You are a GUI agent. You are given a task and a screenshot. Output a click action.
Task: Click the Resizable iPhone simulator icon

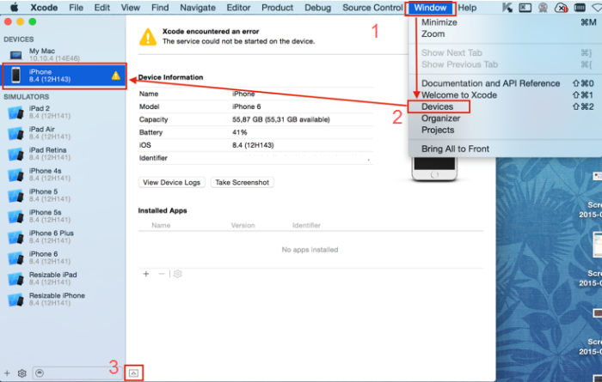point(15,300)
